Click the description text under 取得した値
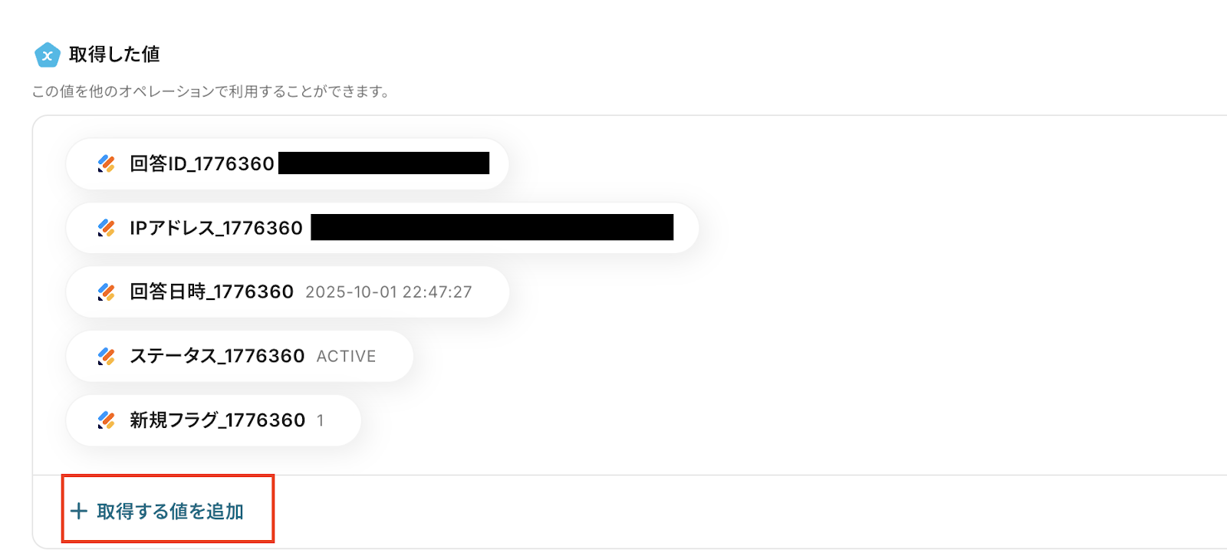This screenshot has height=550, width=1227. point(211,91)
